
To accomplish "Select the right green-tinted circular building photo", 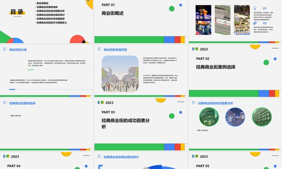I will (262, 117).
